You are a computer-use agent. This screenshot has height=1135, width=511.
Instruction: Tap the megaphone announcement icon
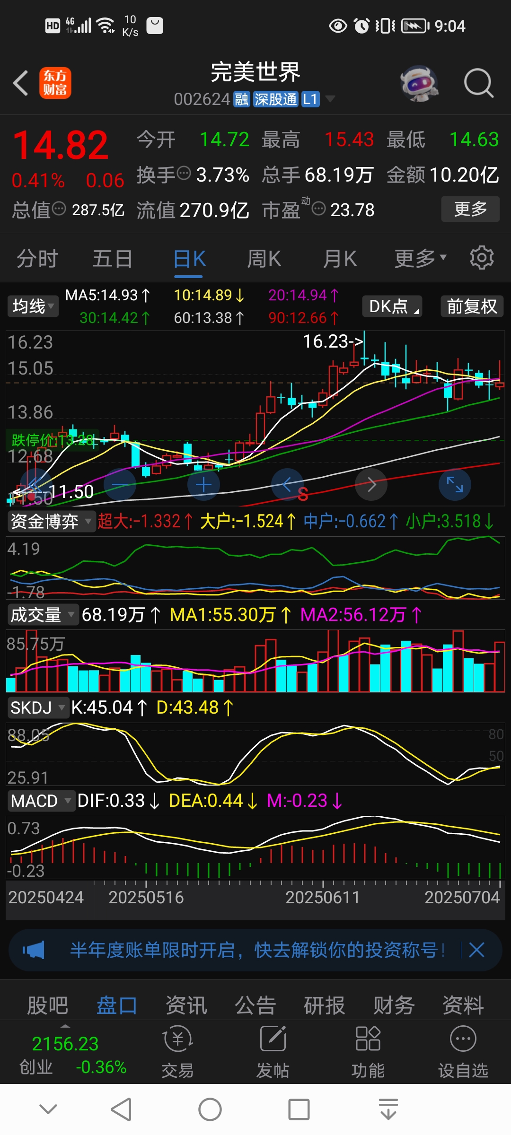(33, 950)
